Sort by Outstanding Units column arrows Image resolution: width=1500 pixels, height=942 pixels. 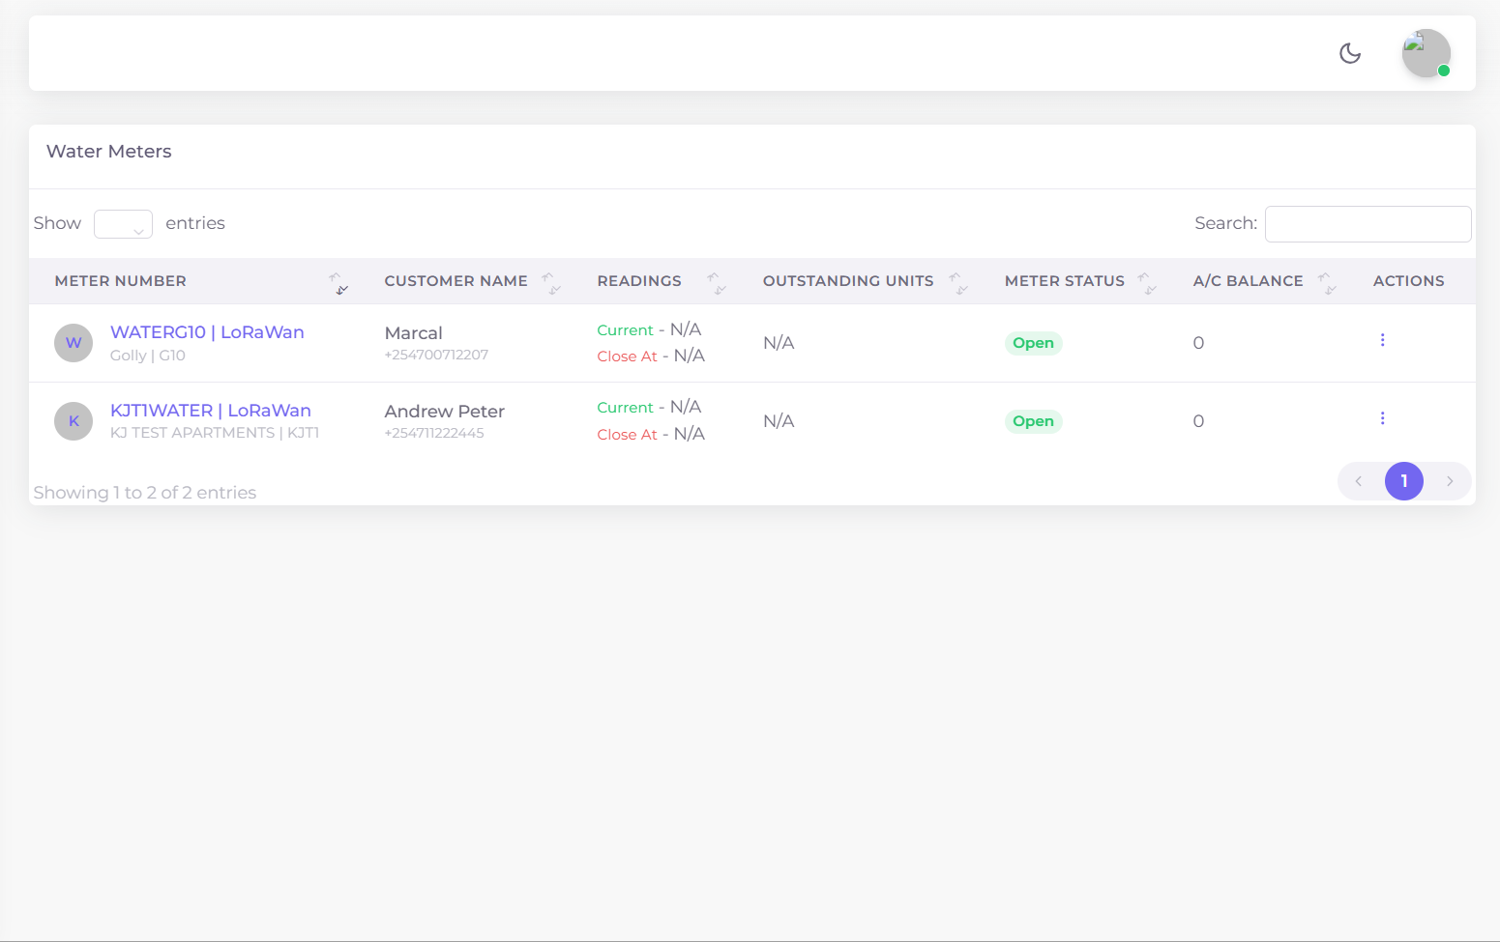tap(958, 282)
